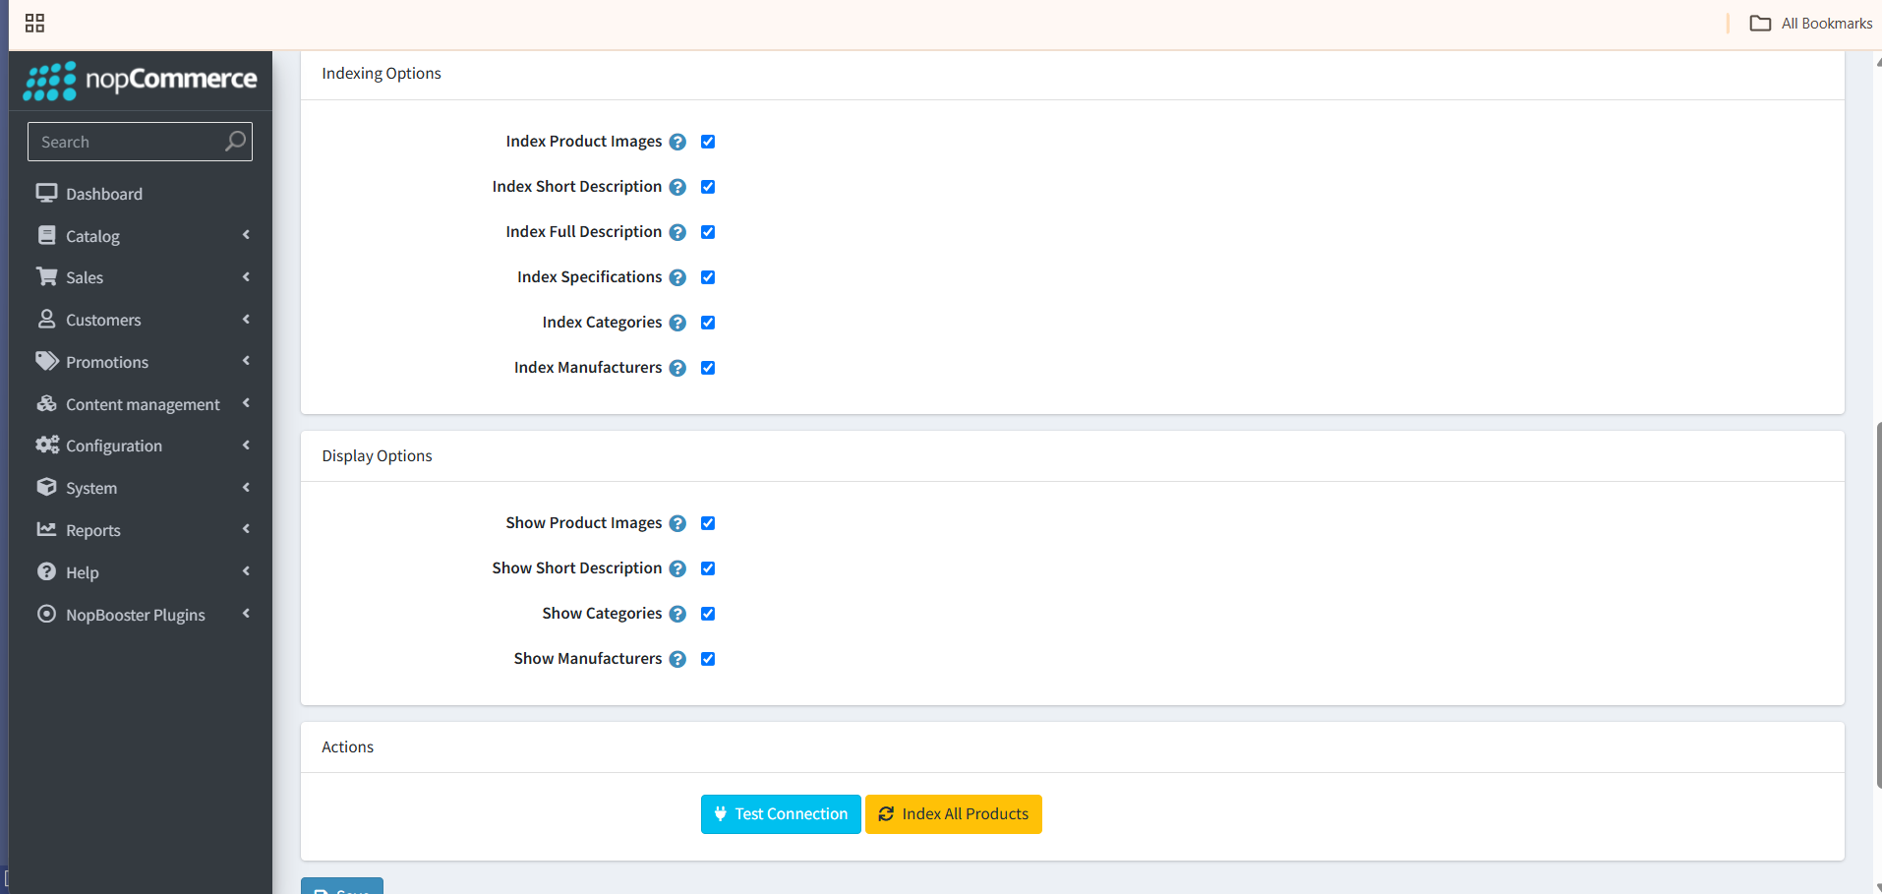Viewport: 1882px width, 894px height.
Task: Click the help icon beside Show Categories
Action: (x=677, y=614)
